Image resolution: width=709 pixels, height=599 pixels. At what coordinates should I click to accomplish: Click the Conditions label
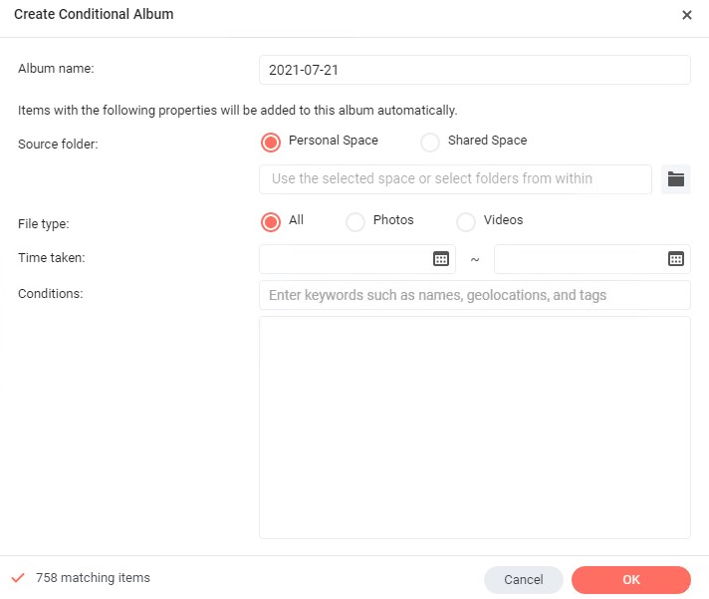pyautogui.click(x=50, y=294)
